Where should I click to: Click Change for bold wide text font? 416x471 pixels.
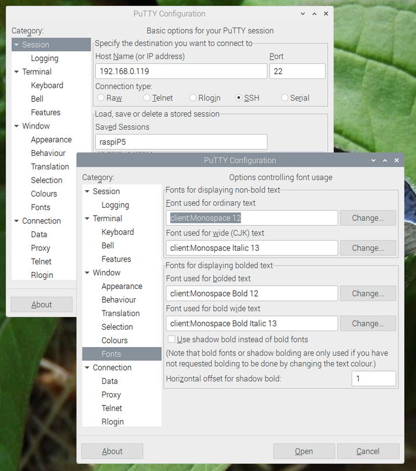click(368, 323)
